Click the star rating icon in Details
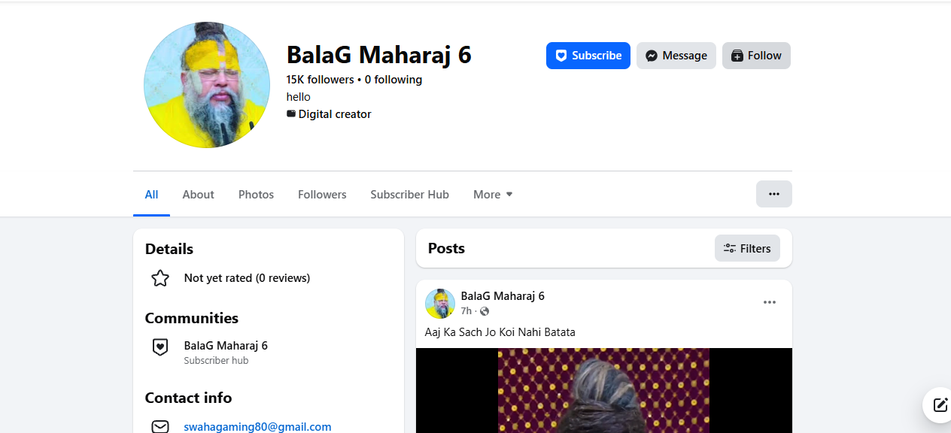The height and width of the screenshot is (433, 951). click(x=160, y=278)
